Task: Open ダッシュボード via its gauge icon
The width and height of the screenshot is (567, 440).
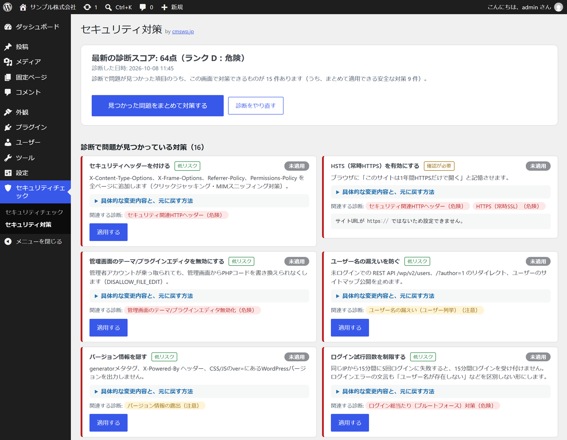Action: (x=8, y=27)
